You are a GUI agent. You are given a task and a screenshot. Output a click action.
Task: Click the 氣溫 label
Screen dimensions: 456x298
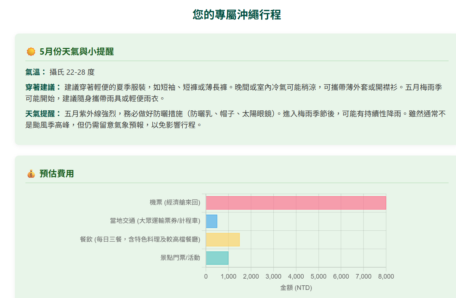coord(36,72)
